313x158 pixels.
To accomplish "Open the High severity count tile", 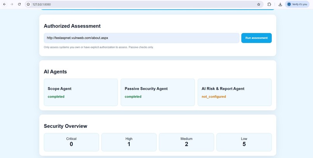I will point(129,142).
